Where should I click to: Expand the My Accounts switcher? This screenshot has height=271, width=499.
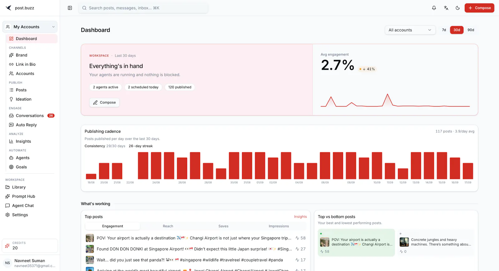coord(30,27)
